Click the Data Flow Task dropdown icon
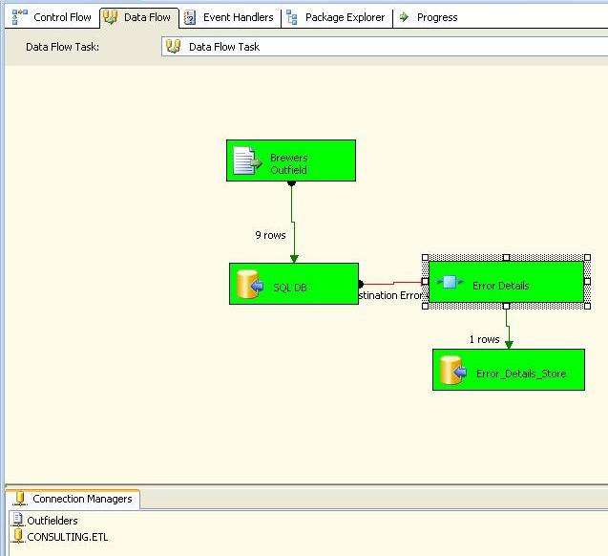 [173, 47]
